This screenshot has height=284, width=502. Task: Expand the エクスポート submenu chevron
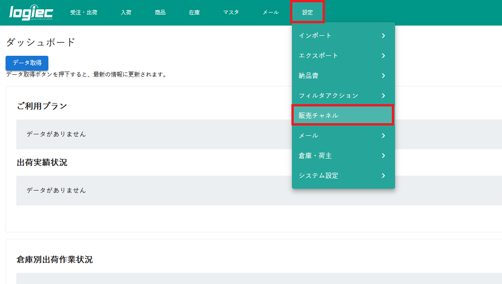click(383, 56)
